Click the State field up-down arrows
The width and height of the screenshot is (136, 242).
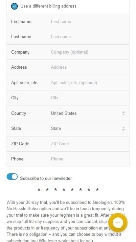click(x=124, y=129)
